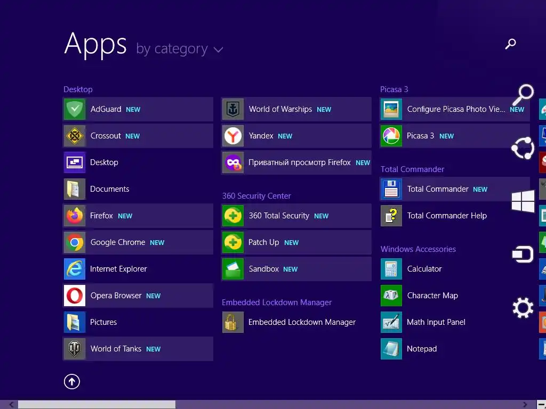Open the Patch Up icon
Screen dimensions: 546x409
click(233, 242)
